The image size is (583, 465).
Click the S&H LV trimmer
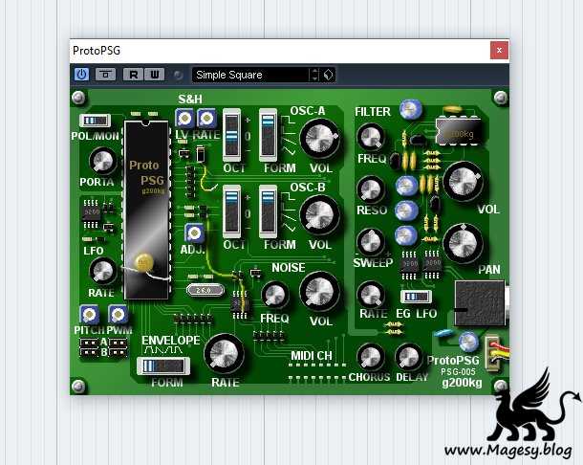pyautogui.click(x=184, y=119)
